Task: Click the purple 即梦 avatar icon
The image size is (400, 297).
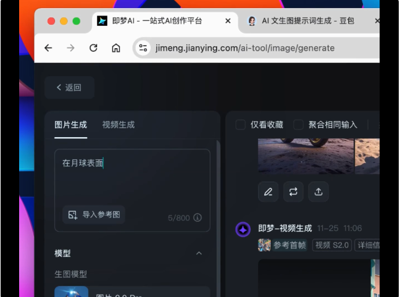Action: [243, 229]
